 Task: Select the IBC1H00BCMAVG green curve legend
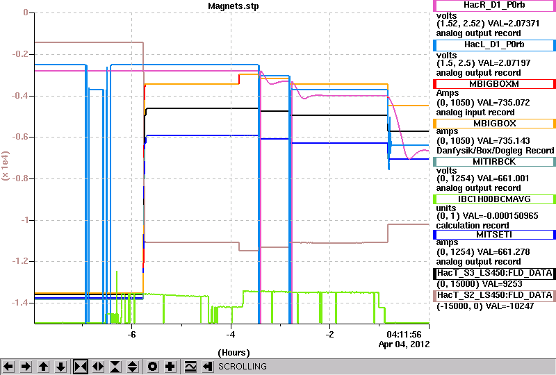[x=494, y=199]
